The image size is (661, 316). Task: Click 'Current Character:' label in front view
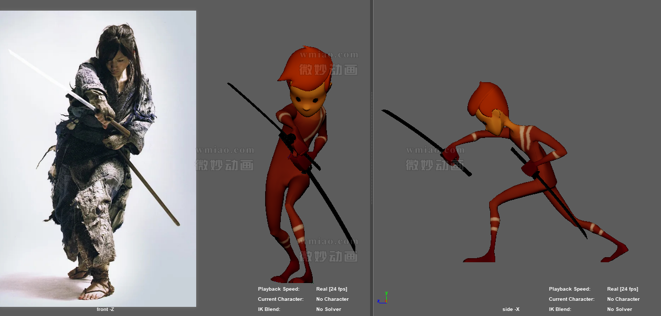click(280, 299)
